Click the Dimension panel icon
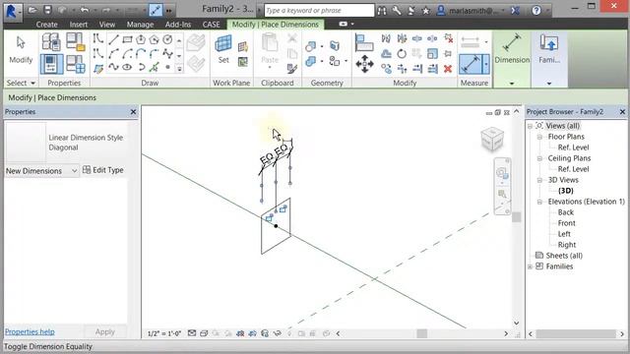 coord(512,48)
